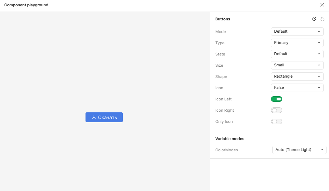Click the ColorModes label

coord(227,150)
